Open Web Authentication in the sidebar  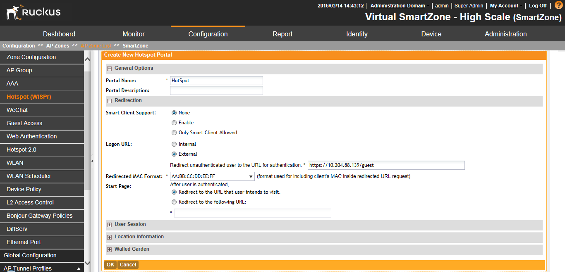coord(42,137)
